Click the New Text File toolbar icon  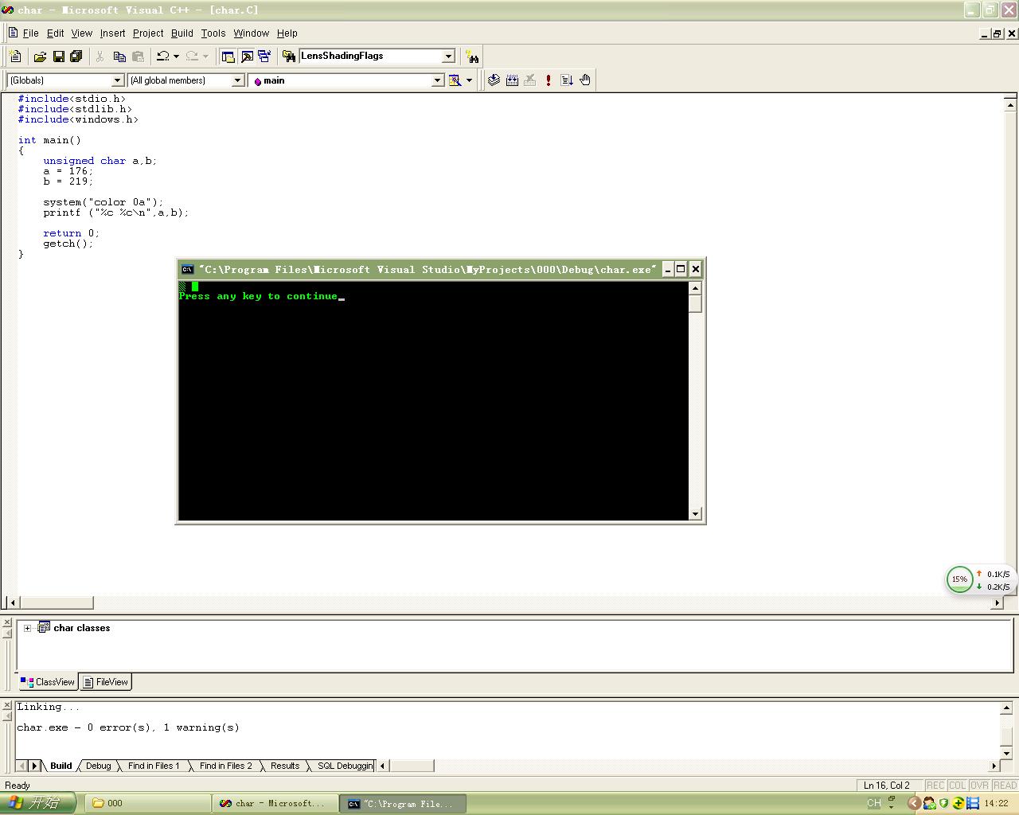coord(15,57)
